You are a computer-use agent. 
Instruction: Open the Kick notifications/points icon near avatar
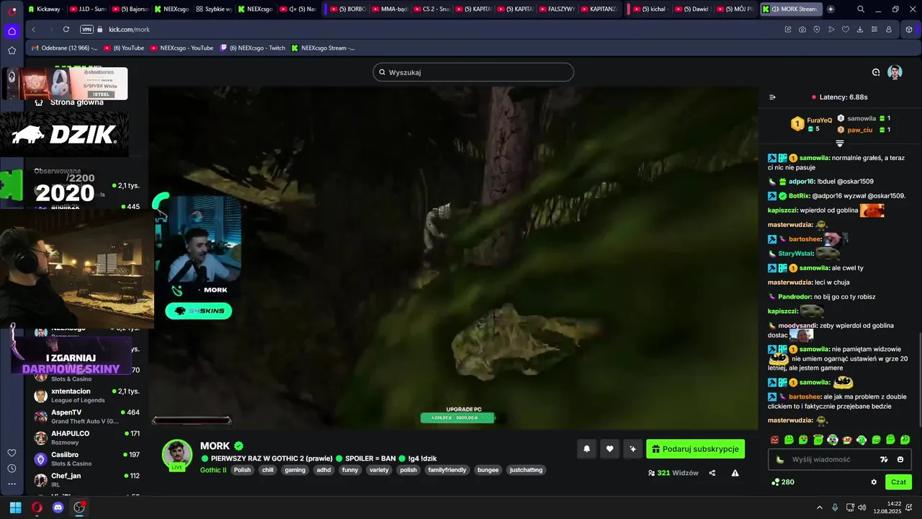(876, 72)
